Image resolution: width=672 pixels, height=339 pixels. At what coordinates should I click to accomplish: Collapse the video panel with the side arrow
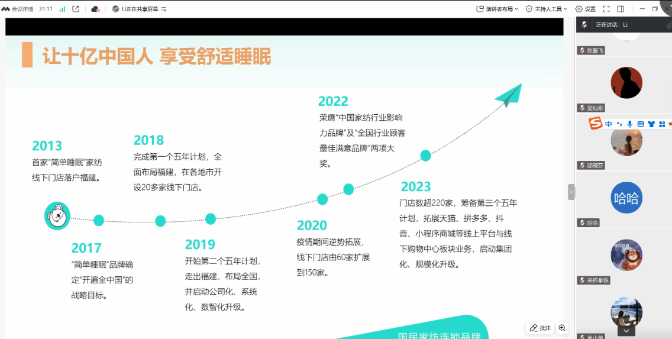(x=571, y=192)
